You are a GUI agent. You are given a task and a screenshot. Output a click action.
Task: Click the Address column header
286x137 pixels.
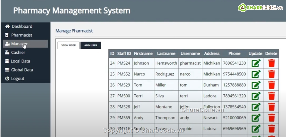point(212,53)
